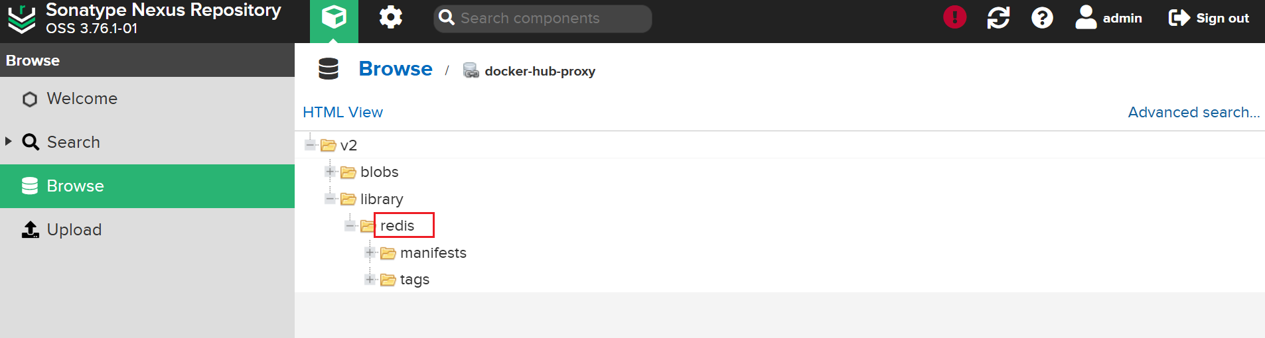The image size is (1265, 338).
Task: Collapse the library folder node
Action: 330,199
